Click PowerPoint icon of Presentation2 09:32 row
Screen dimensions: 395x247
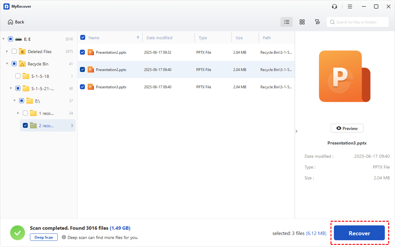tap(90, 52)
